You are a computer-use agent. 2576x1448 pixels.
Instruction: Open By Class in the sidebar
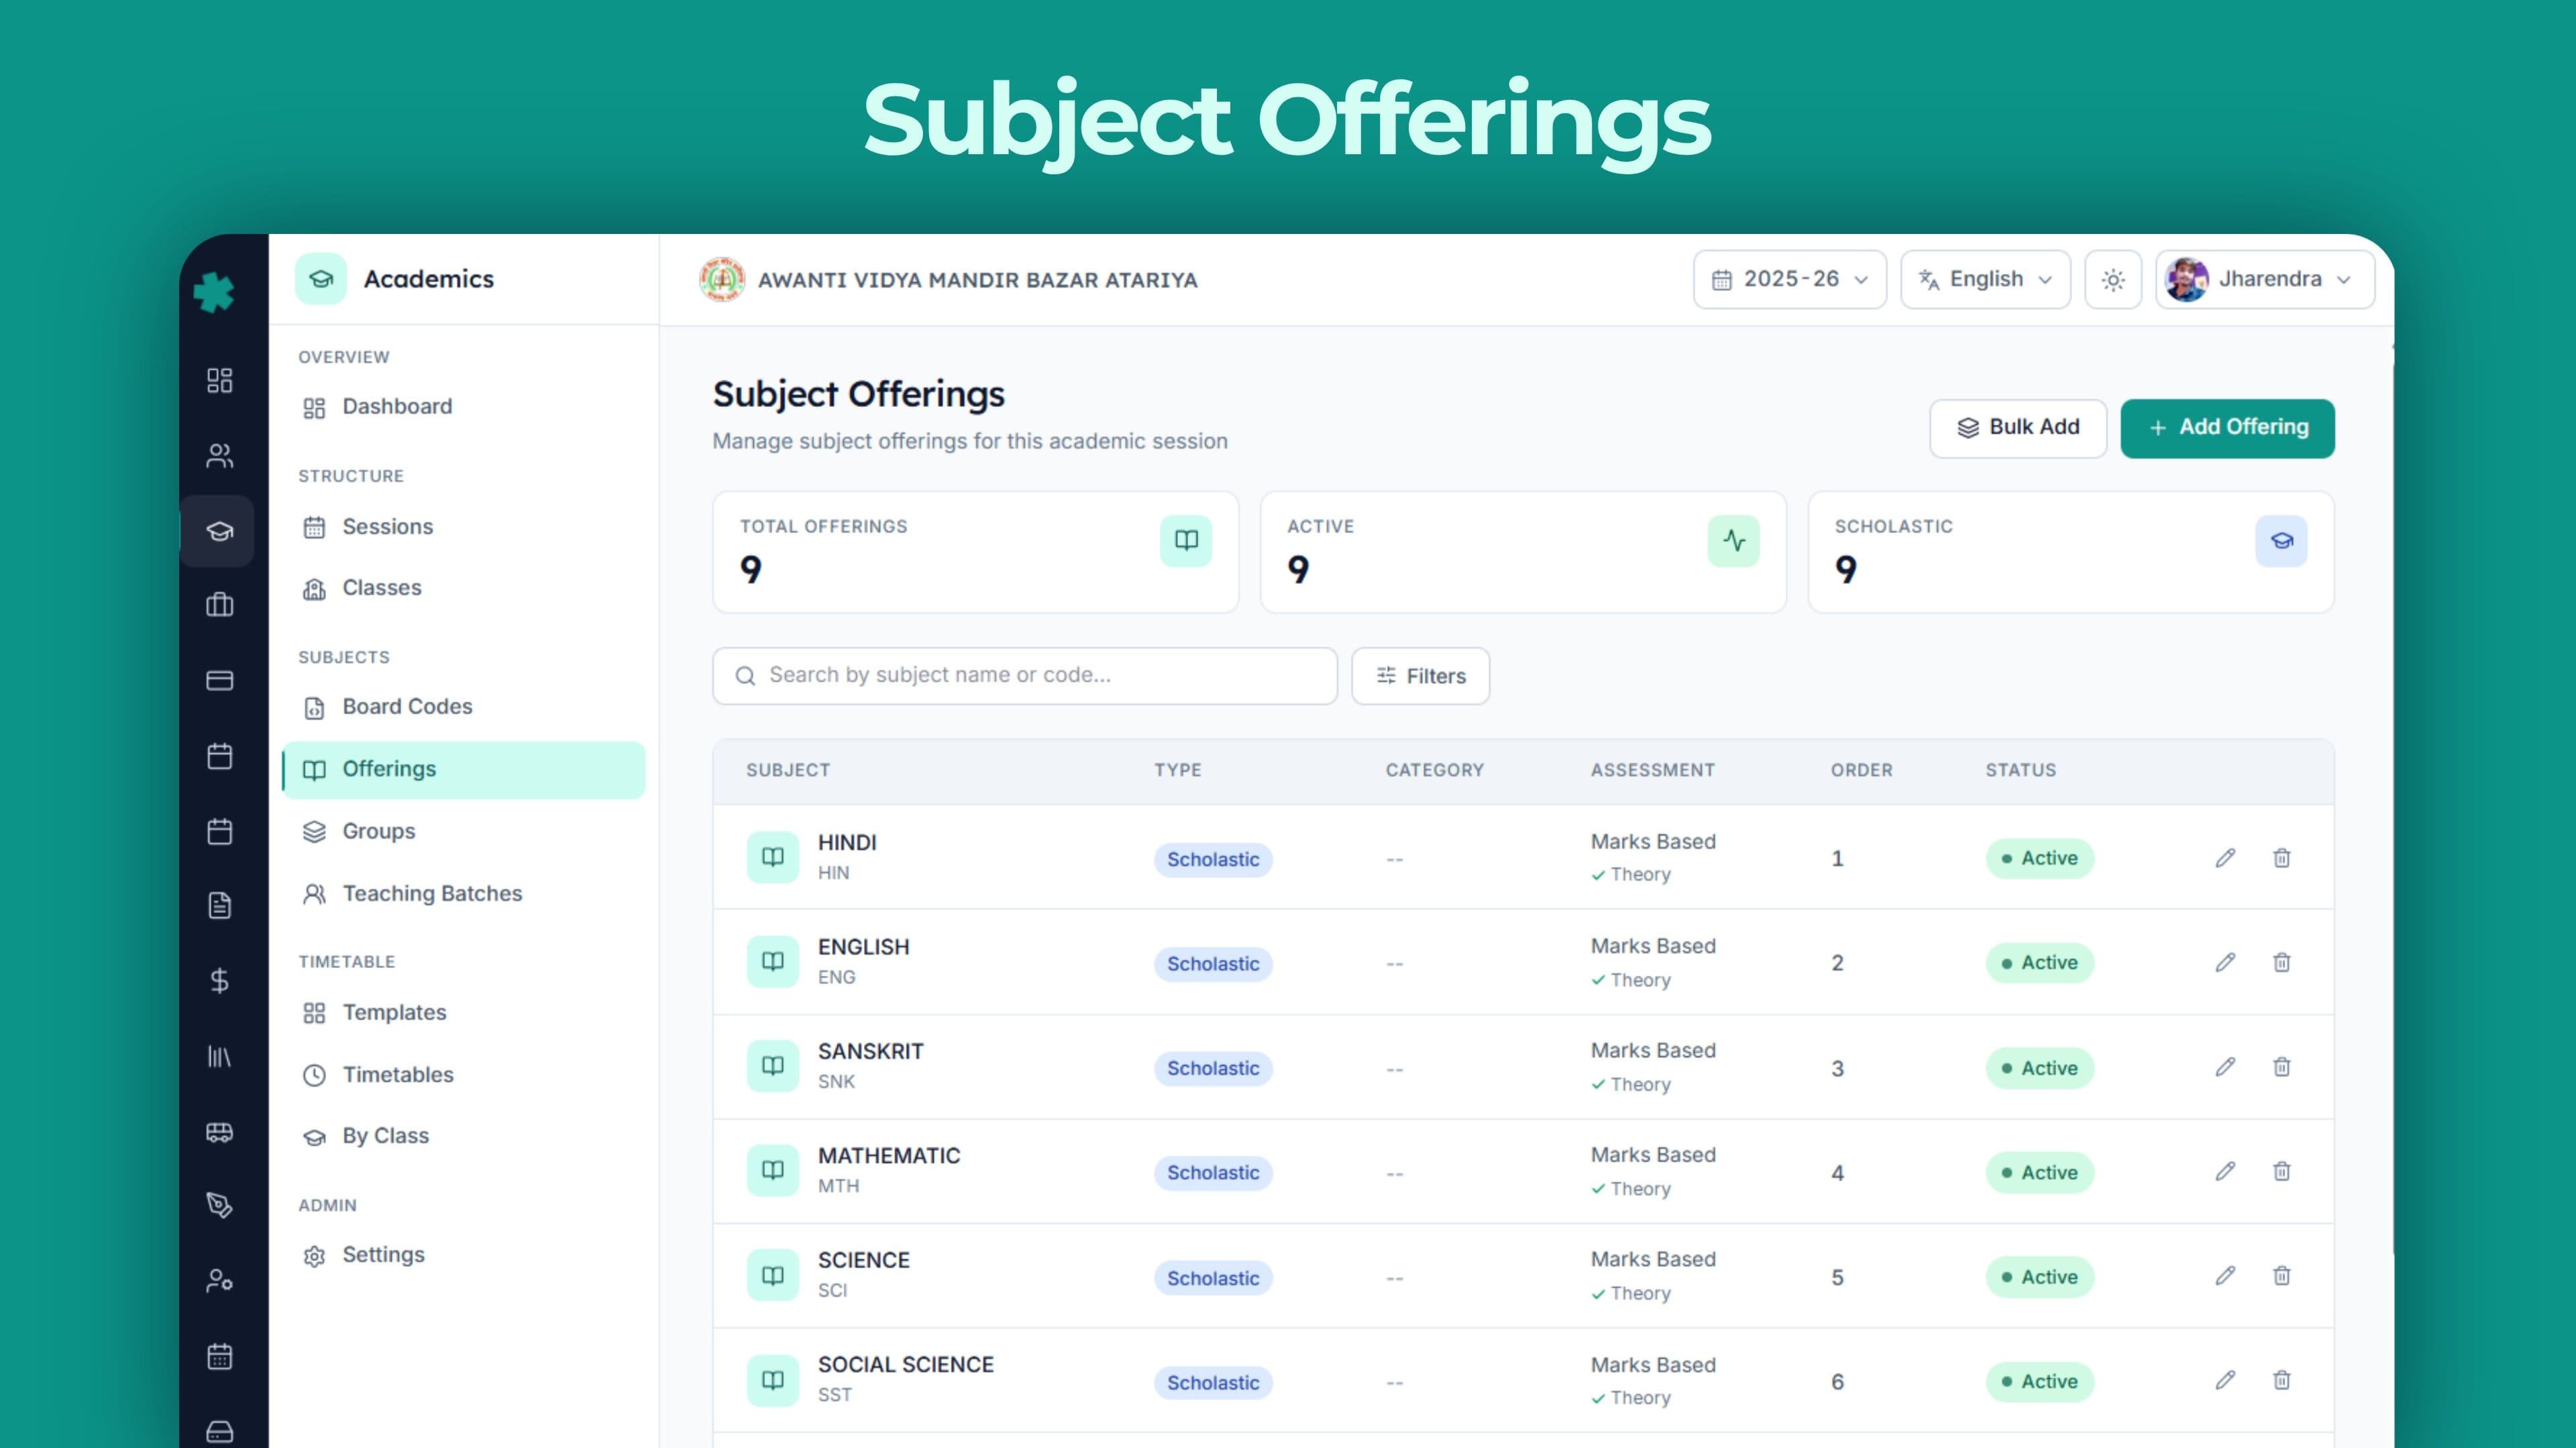463,1136
